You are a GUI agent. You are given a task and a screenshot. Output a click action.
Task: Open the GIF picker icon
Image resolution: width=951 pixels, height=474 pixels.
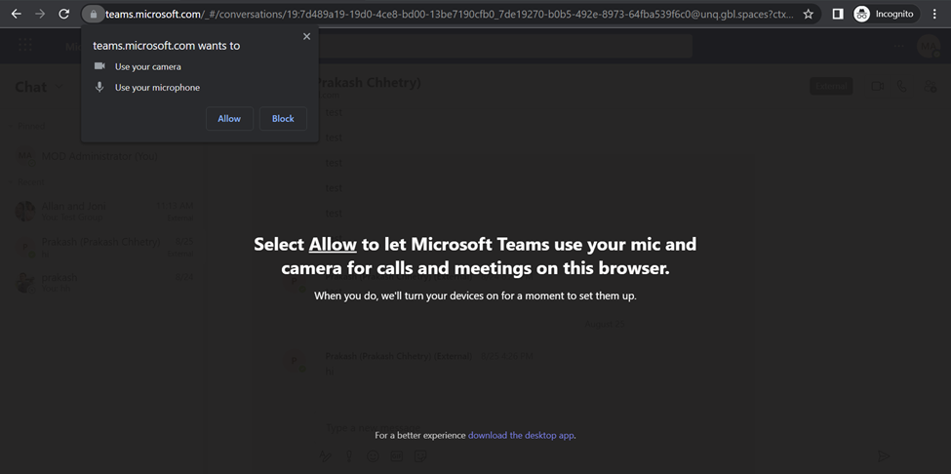[x=396, y=455]
